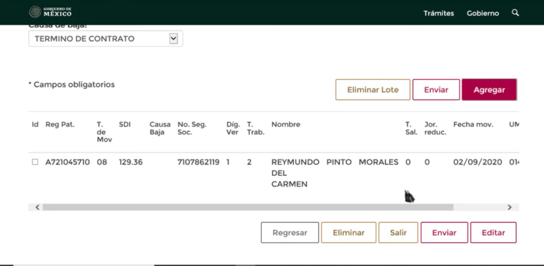Open the search magnifier icon
This screenshot has width=544, height=266.
[x=515, y=13]
